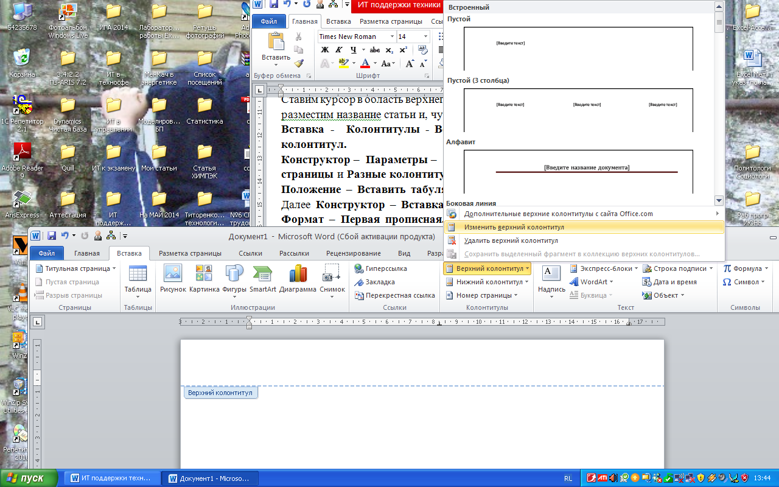The height and width of the screenshot is (487, 779).
Task: Switch to Главная tab in Документ1
Action: coord(87,253)
